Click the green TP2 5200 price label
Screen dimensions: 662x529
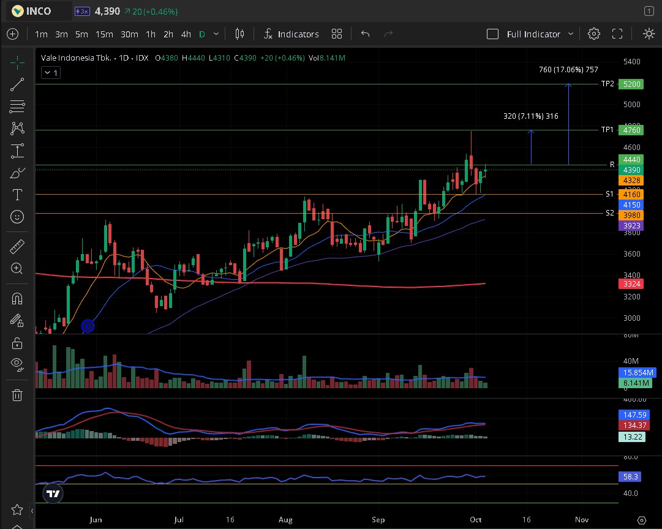[x=630, y=84]
